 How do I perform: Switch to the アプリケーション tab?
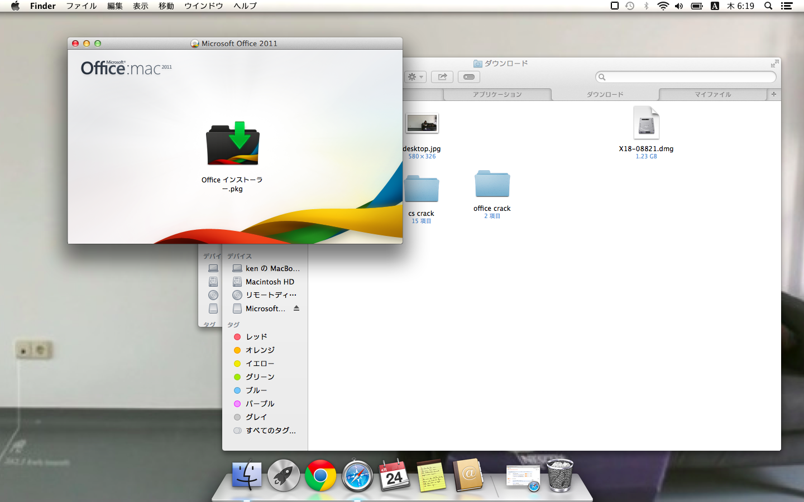[x=497, y=95]
